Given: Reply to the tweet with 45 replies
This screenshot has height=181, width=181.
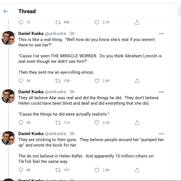Looking at the screenshot, I should click(x=21, y=123).
